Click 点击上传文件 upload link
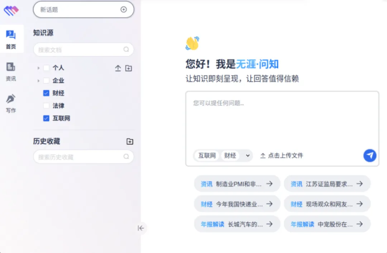The image size is (387, 253). pyautogui.click(x=282, y=156)
